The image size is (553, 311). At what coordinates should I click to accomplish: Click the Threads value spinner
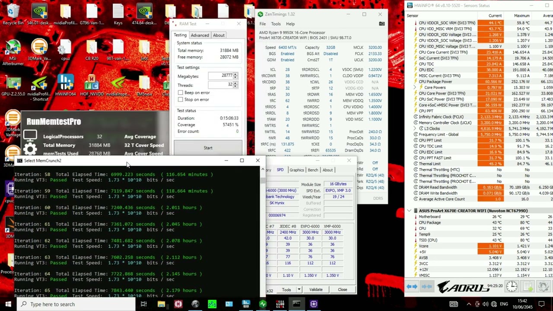coord(235,85)
